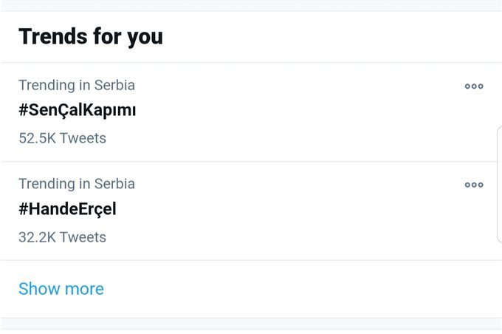The image size is (502, 334).
Task: Click empty space right of Trends heading
Action: [330, 36]
